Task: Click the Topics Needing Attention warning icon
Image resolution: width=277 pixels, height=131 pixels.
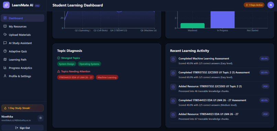Action: [59, 71]
